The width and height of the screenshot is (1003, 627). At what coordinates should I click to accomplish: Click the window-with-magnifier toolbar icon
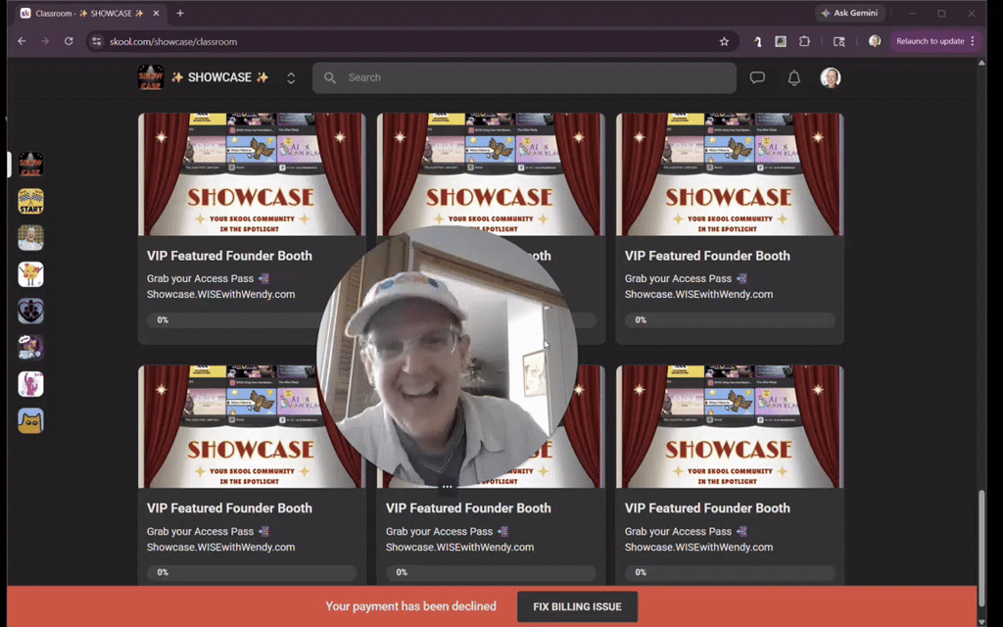[x=839, y=41]
